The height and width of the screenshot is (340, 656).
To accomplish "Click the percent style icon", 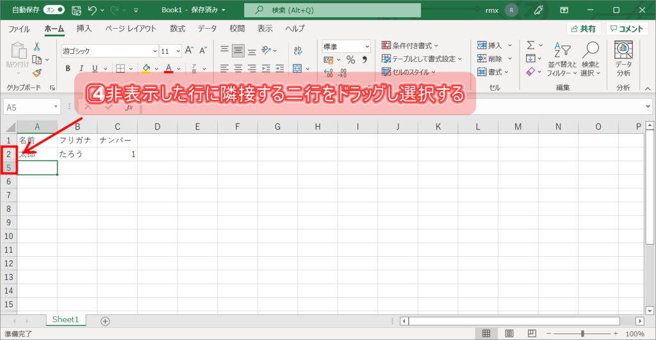I will [350, 60].
